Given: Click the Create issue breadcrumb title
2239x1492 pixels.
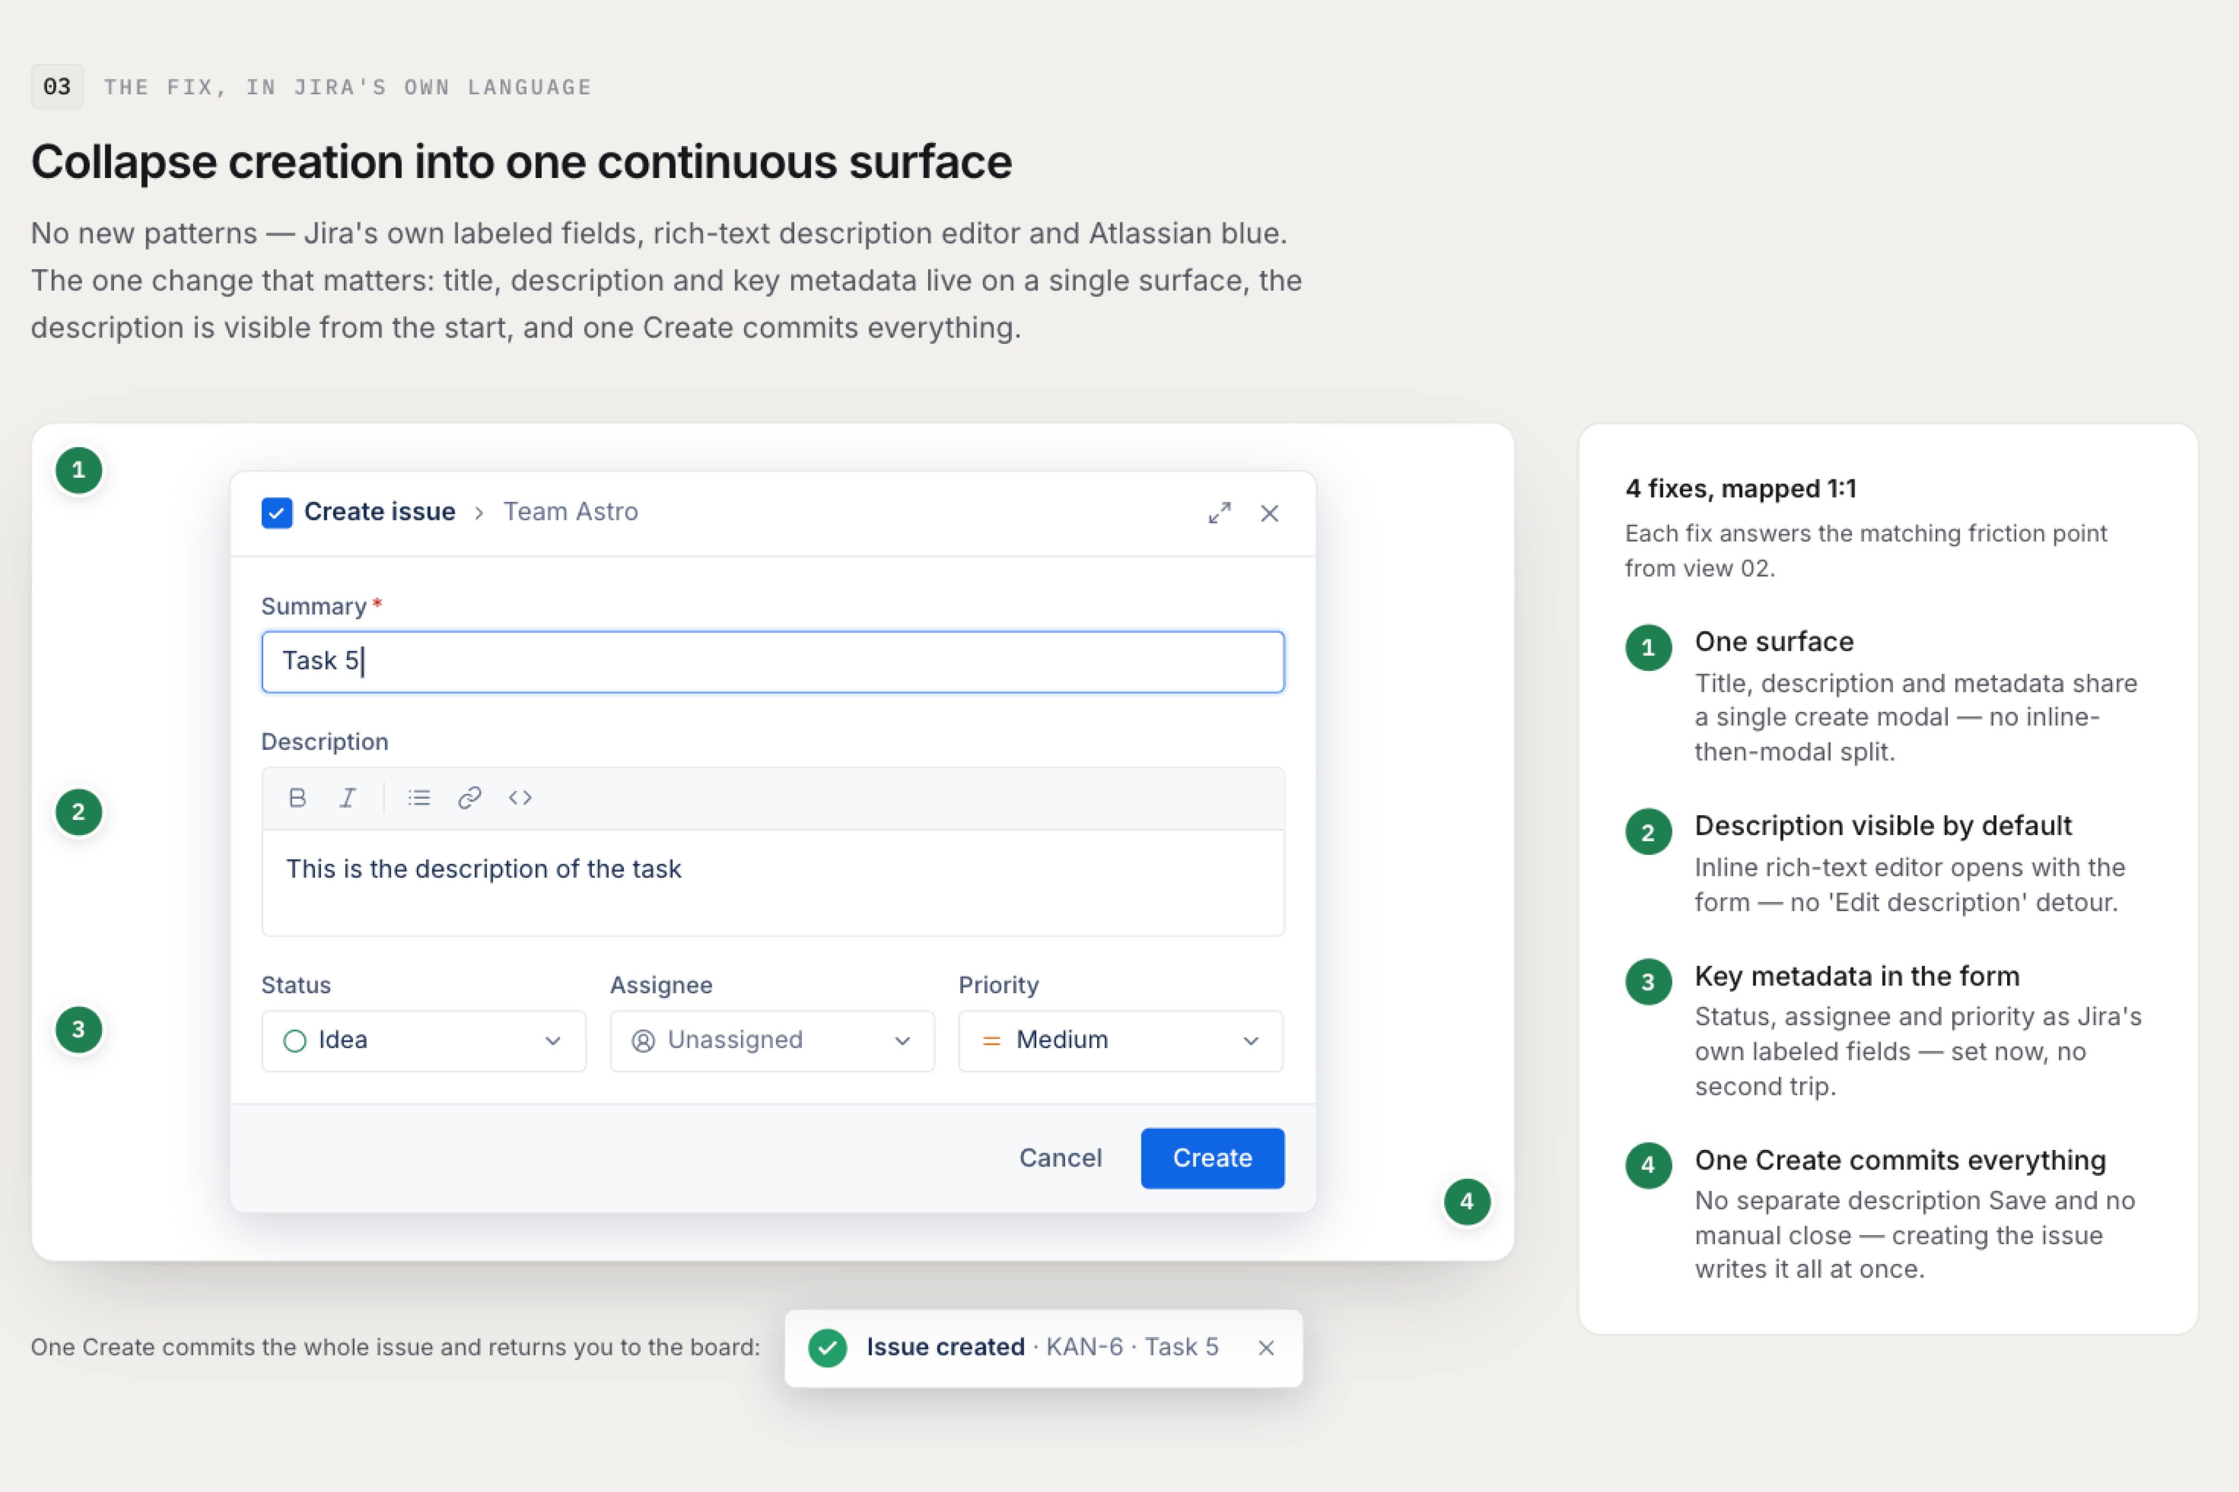Looking at the screenshot, I should tap(380, 512).
